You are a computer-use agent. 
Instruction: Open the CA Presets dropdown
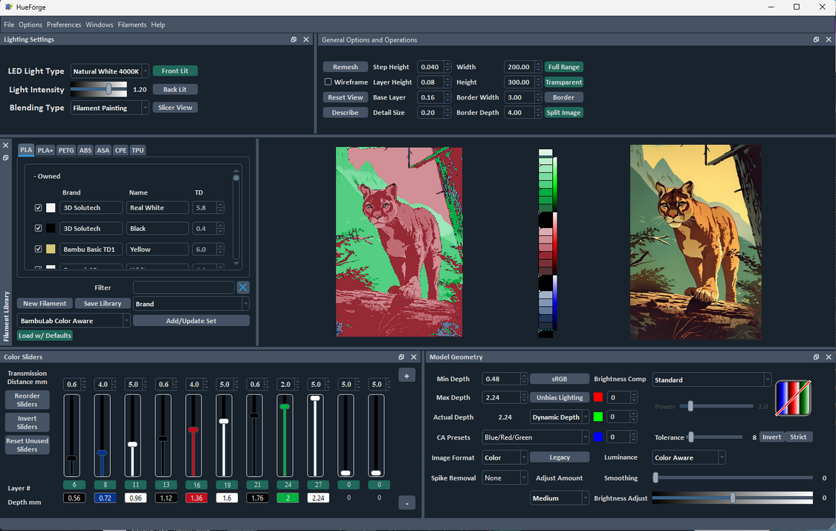[535, 437]
